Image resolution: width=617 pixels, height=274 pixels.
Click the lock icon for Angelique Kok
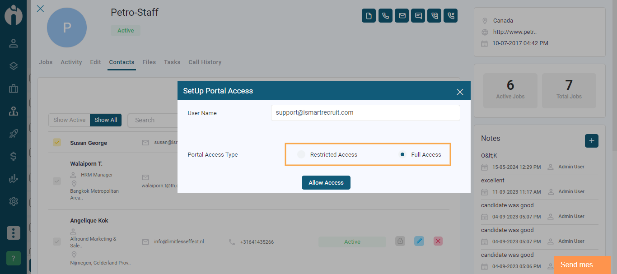coord(400,241)
